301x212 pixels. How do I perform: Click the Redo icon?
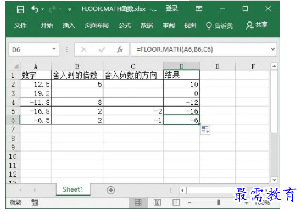pos(52,9)
